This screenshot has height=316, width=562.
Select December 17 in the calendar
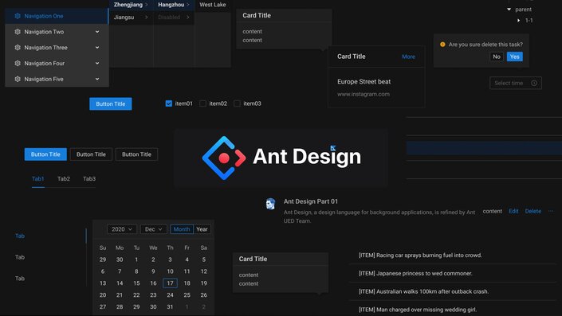click(170, 283)
